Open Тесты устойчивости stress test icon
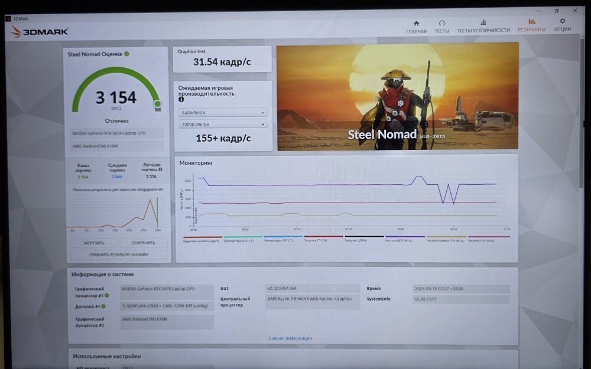The height and width of the screenshot is (369, 591). [x=483, y=22]
